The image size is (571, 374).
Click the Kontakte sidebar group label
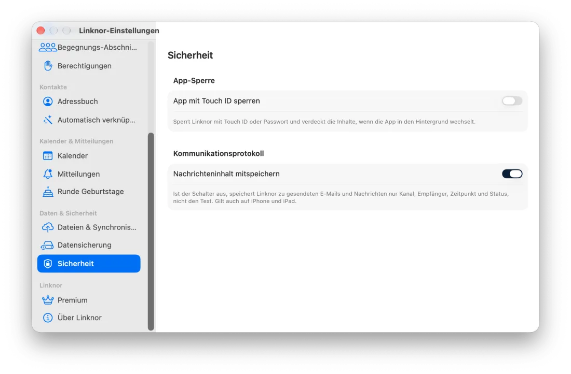53,87
